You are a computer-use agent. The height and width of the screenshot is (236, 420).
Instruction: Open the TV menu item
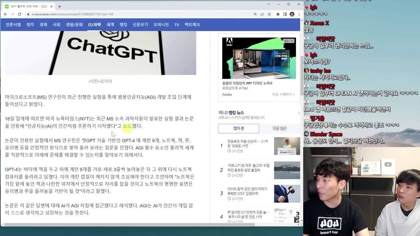(177, 24)
